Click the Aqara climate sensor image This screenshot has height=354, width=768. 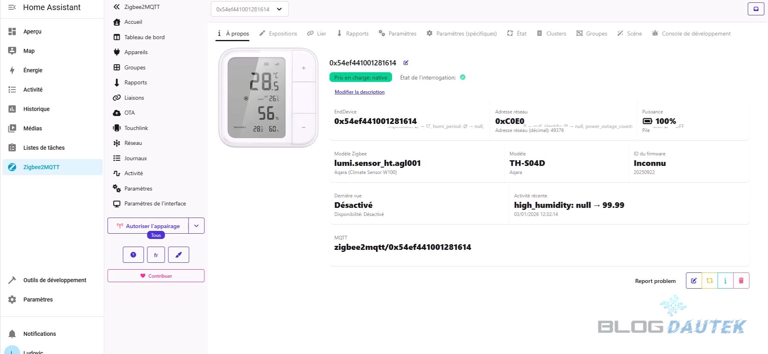pyautogui.click(x=268, y=98)
